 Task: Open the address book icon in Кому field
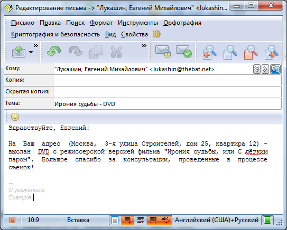click(275, 69)
